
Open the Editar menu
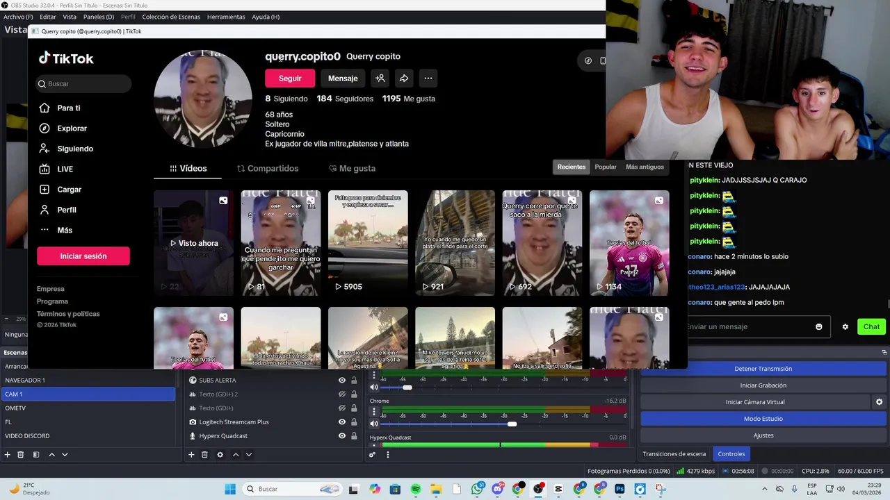click(48, 17)
